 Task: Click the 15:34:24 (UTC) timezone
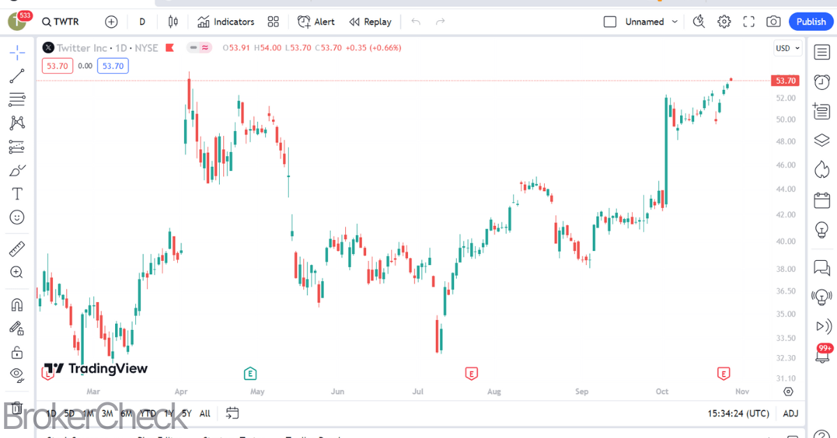tap(739, 414)
